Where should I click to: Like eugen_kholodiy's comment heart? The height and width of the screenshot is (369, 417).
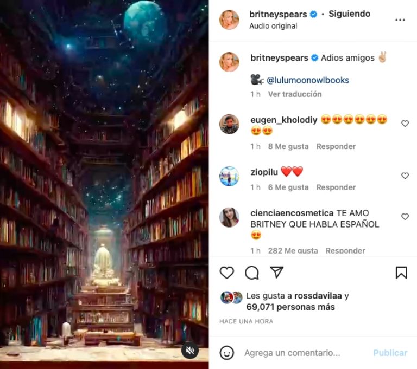pyautogui.click(x=405, y=124)
